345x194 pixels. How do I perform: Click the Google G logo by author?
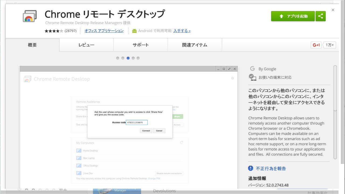(252, 69)
